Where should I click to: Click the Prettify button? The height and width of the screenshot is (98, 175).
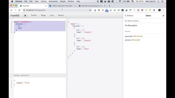(x=34, y=15)
